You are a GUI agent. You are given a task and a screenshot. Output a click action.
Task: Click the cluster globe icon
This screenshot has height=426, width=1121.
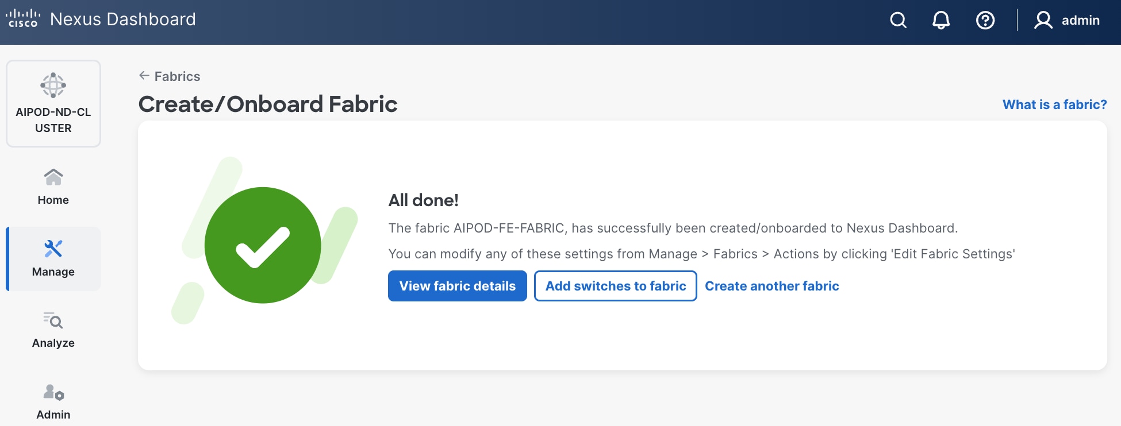click(53, 86)
